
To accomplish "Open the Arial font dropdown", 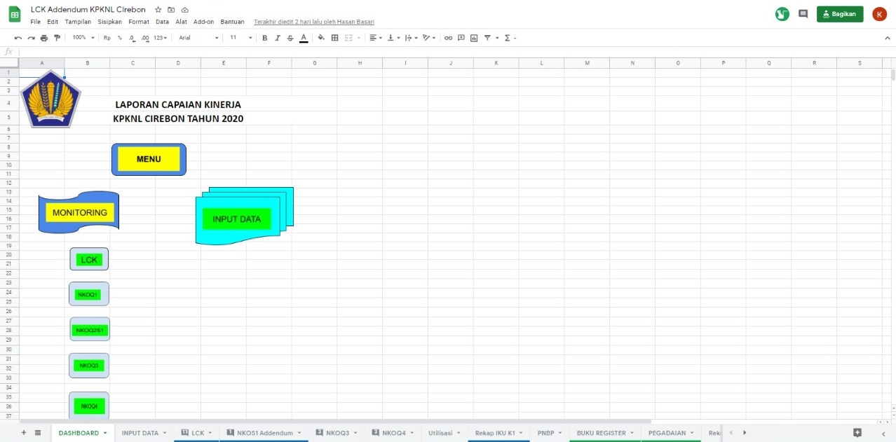I will click(198, 38).
